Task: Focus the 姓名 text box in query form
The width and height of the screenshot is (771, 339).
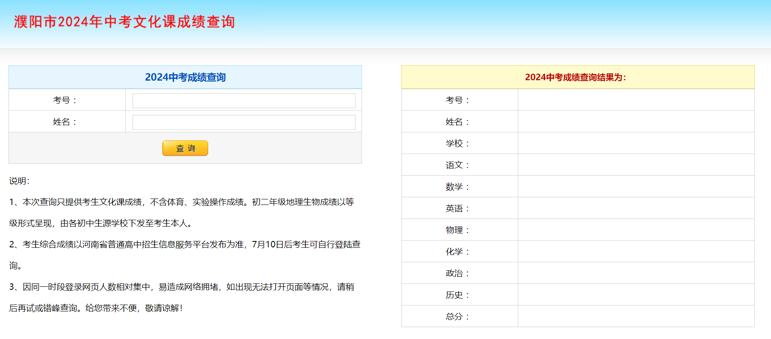Action: 243,122
